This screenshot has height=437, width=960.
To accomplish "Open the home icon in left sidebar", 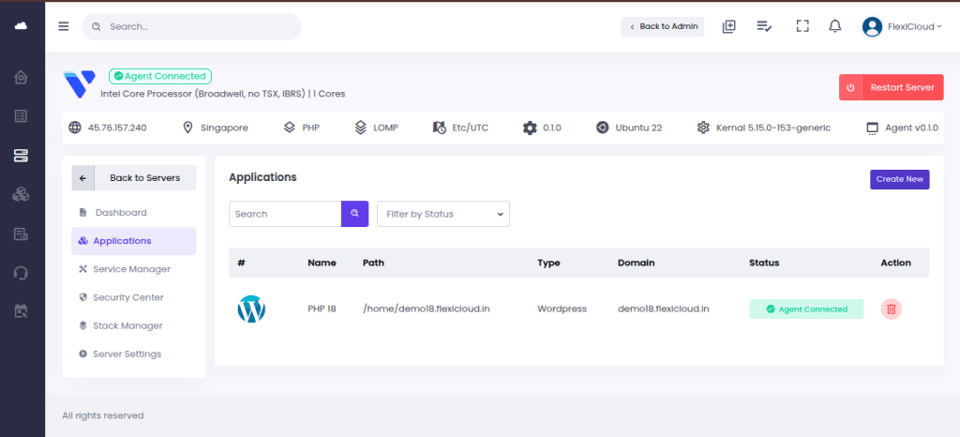I will click(x=22, y=77).
